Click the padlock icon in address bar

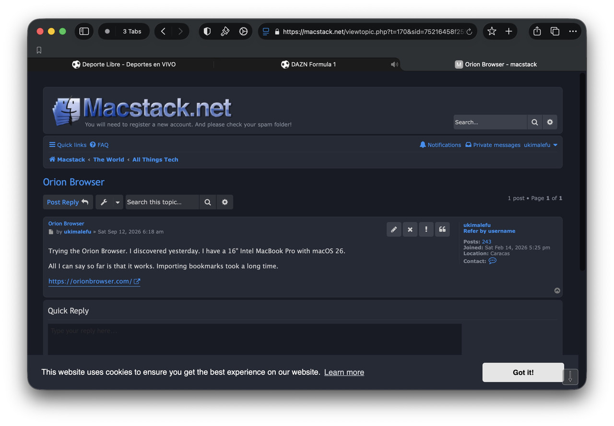click(x=277, y=32)
